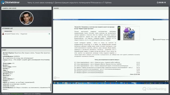170x95 pixels.
Task: Click the system clock in shared taskbar
Action: (165, 83)
